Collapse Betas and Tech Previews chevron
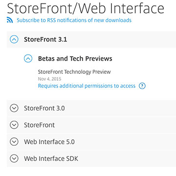The width and height of the screenshot is (176, 176). click(x=28, y=58)
